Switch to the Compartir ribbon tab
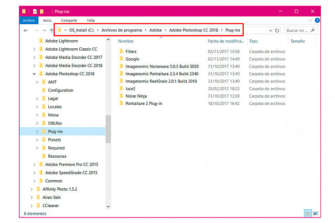335x223 pixels. 69,20
